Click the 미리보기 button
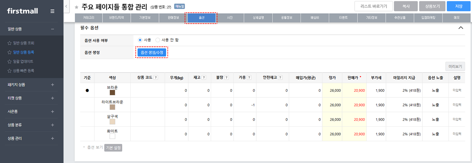The height and width of the screenshot is (163, 472). pyautogui.click(x=455, y=66)
